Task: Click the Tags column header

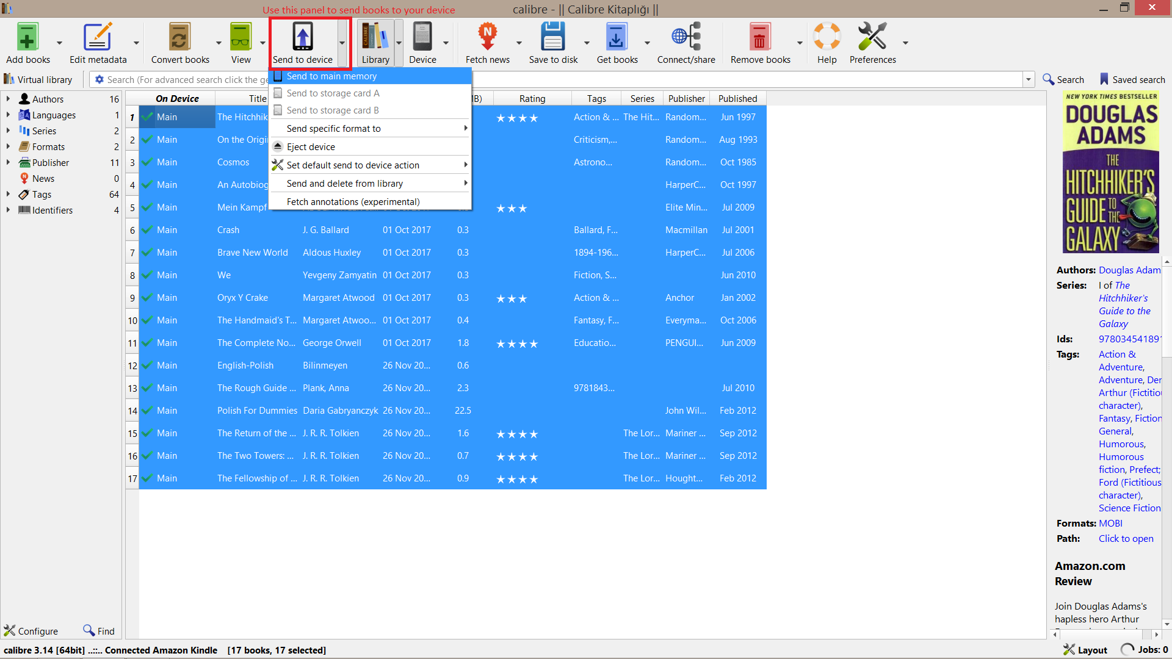Action: pos(596,99)
